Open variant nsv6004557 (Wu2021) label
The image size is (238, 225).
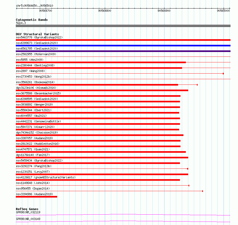pyautogui.click(x=31, y=116)
